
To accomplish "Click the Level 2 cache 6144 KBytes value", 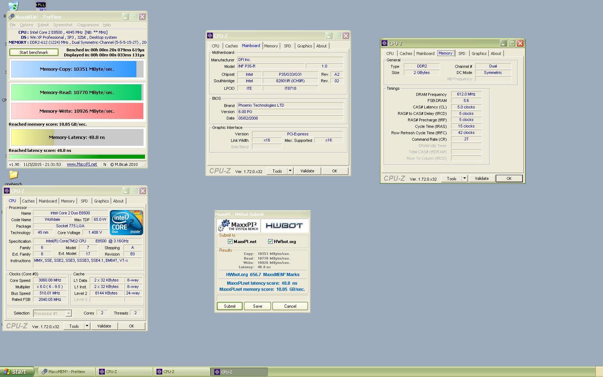I will point(106,293).
